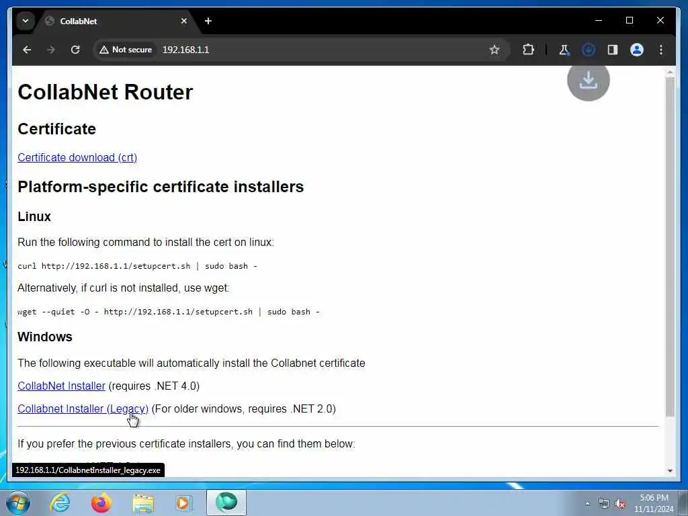Show hidden system tray icons

[587, 504]
